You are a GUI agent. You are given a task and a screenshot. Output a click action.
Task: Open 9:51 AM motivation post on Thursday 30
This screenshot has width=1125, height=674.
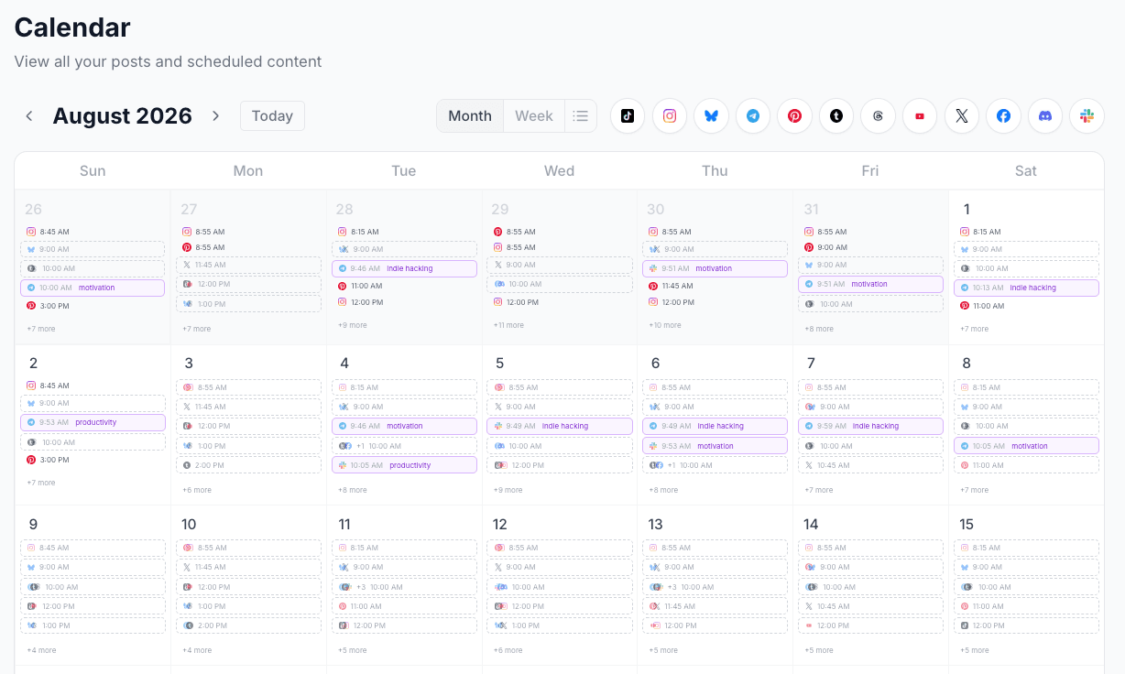tap(715, 268)
